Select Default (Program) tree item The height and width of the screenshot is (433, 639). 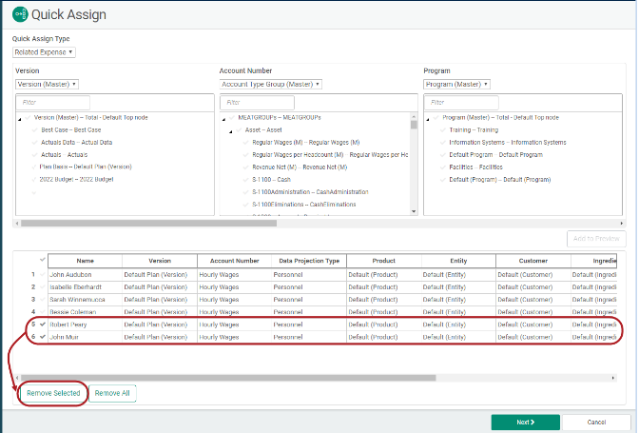coord(500,180)
